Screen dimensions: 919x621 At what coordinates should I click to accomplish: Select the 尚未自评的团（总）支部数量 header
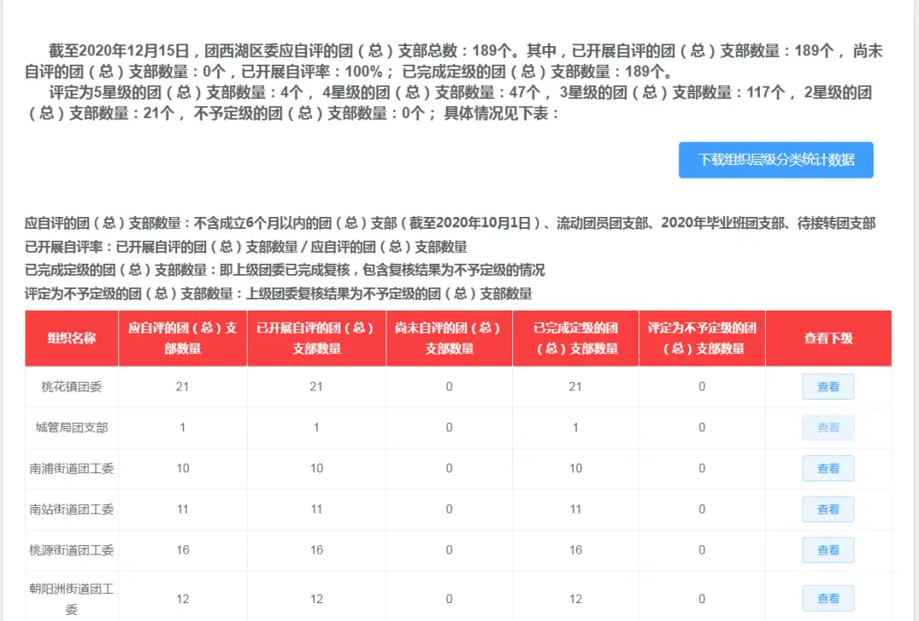448,338
